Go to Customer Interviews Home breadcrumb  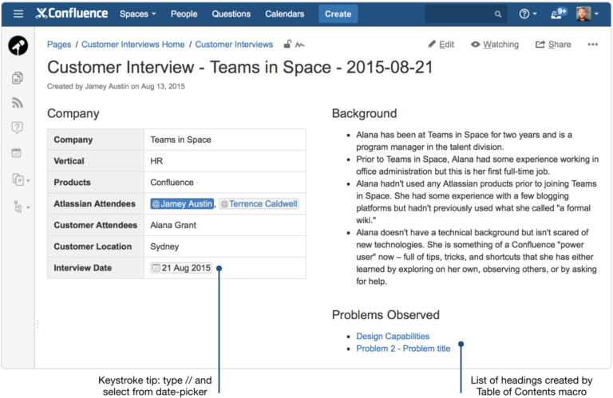[133, 45]
